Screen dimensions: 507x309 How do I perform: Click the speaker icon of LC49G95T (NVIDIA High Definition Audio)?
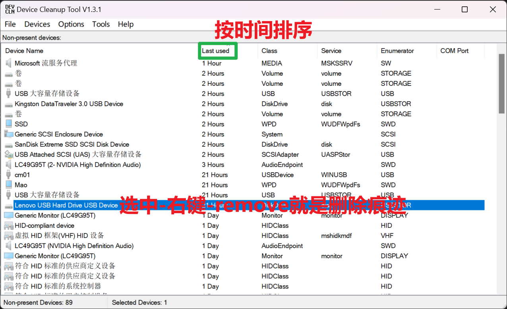point(8,246)
